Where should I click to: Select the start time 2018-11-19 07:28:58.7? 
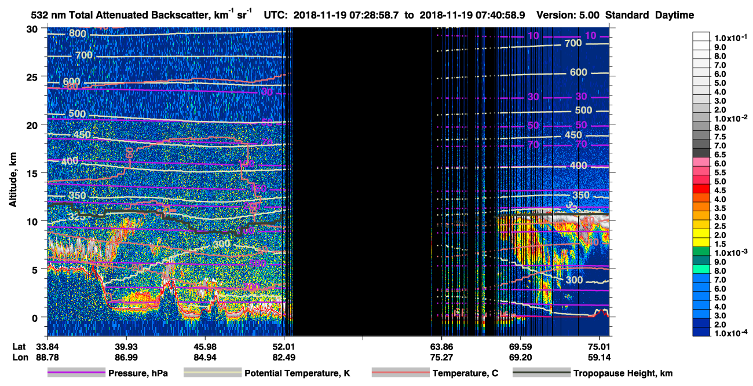click(x=346, y=16)
